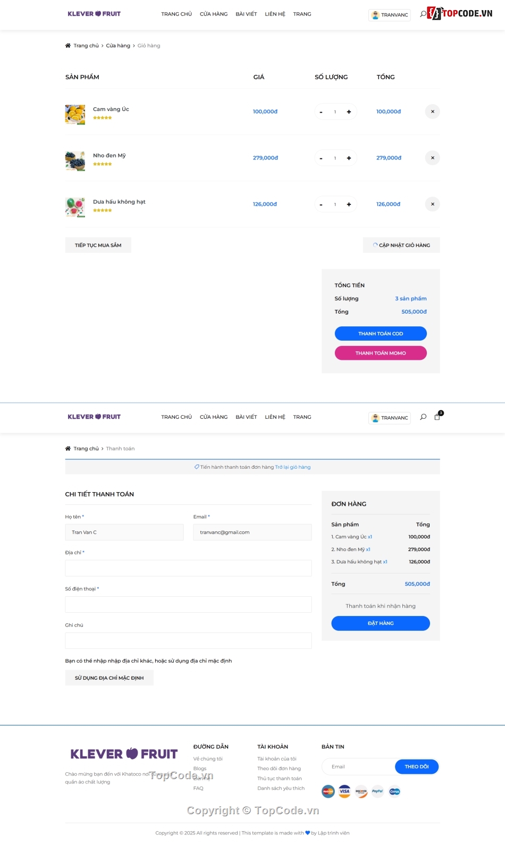Click the star rating of Cam vàng Úc
505x853 pixels.
[x=103, y=117]
